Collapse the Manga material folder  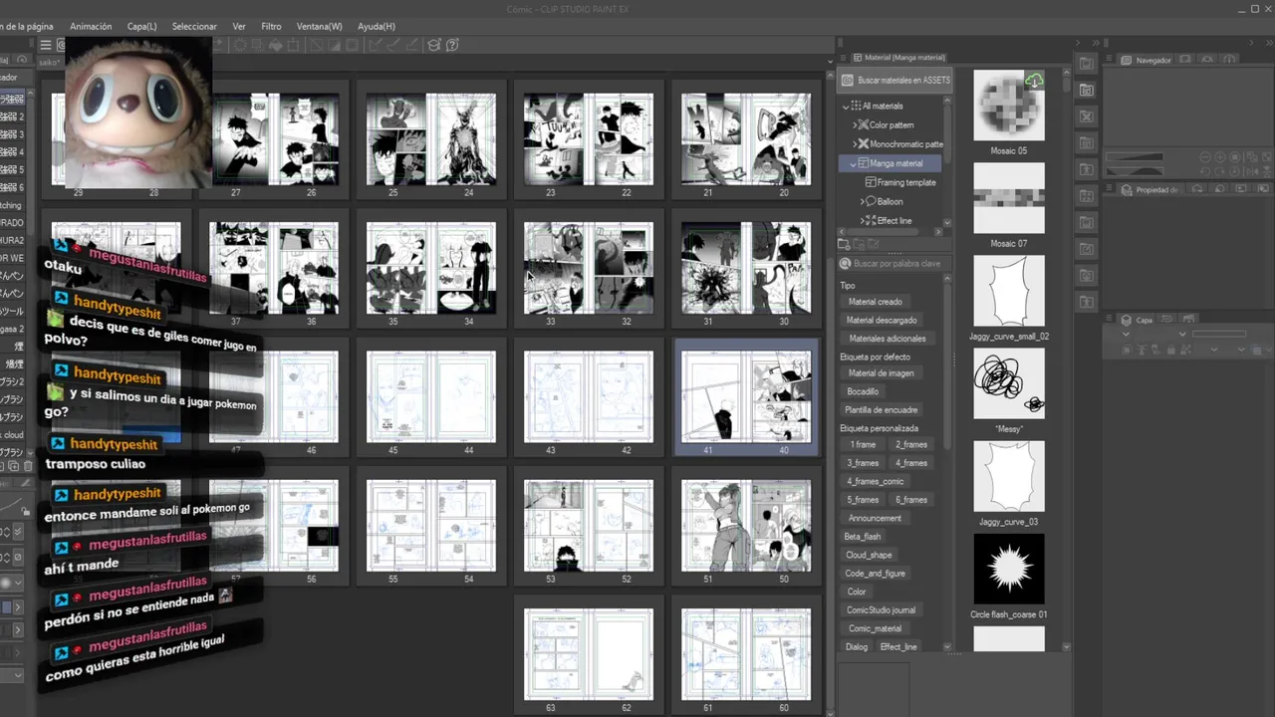click(x=853, y=163)
